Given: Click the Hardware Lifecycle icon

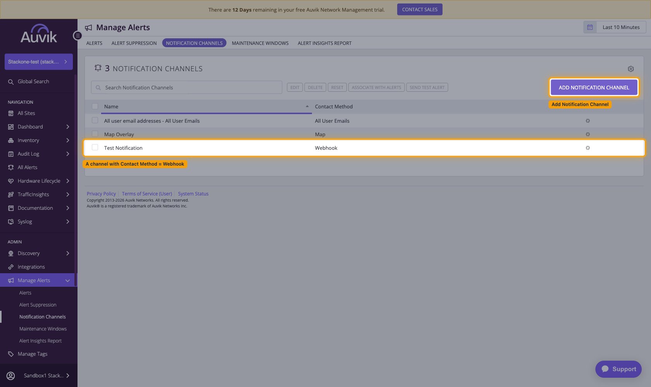Looking at the screenshot, I should tap(11, 181).
